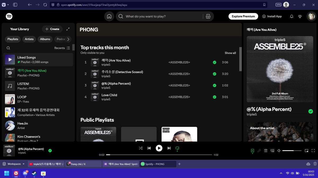
Task: Open the Recents sort dropdown
Action: coord(62,48)
